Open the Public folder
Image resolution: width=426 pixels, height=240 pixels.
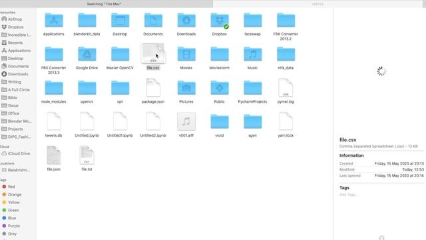(x=220, y=88)
